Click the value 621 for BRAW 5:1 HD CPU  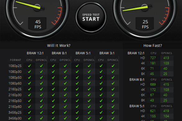(153, 111)
